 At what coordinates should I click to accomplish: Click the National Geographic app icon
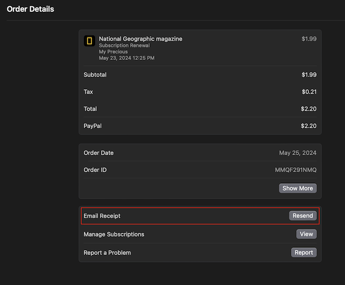click(x=90, y=41)
